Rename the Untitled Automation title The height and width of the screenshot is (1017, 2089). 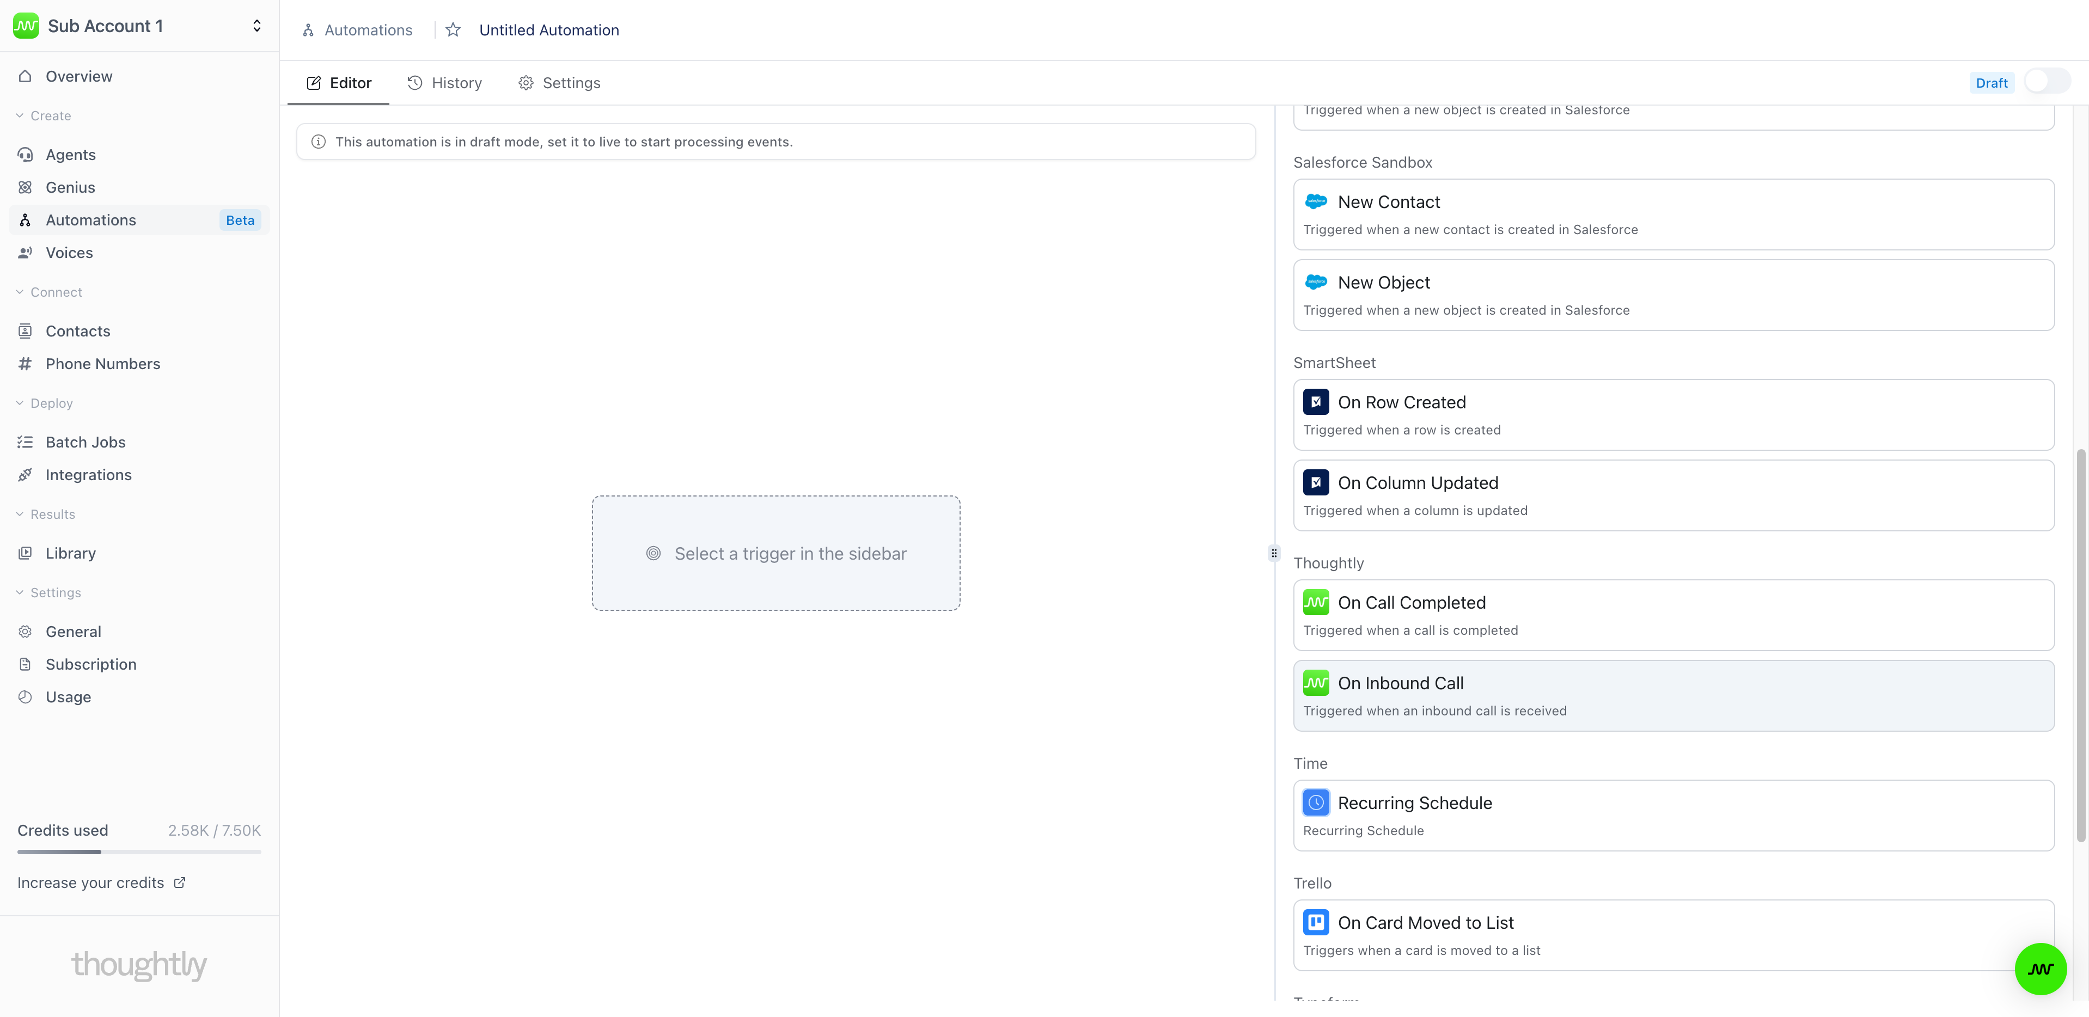point(549,30)
